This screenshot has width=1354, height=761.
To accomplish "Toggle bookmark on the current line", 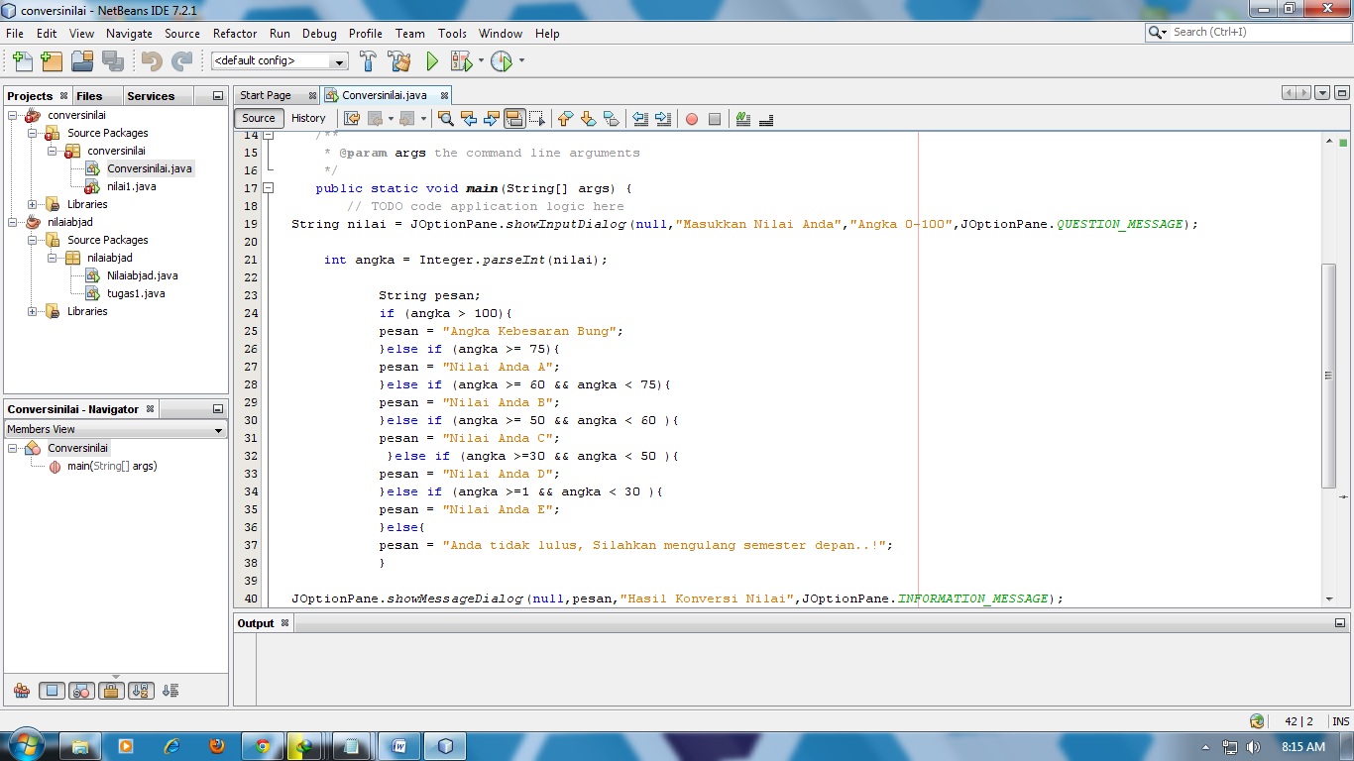I will 611,119.
